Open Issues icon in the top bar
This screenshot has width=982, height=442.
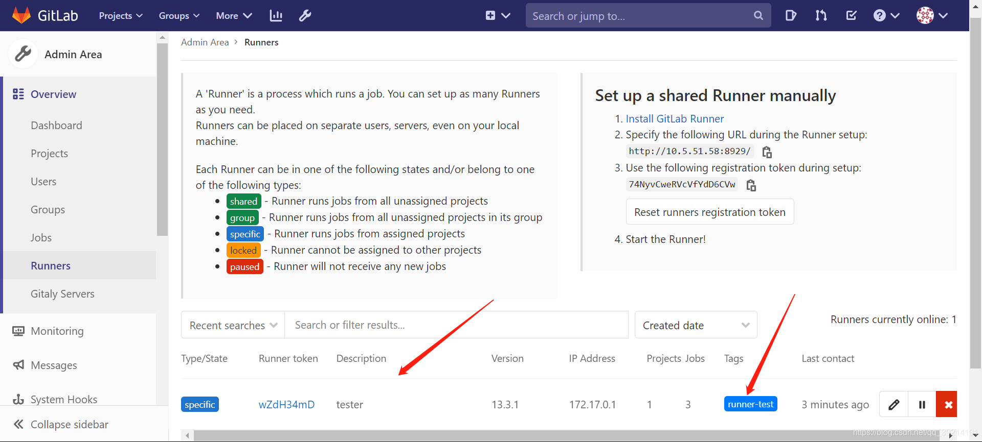click(791, 16)
